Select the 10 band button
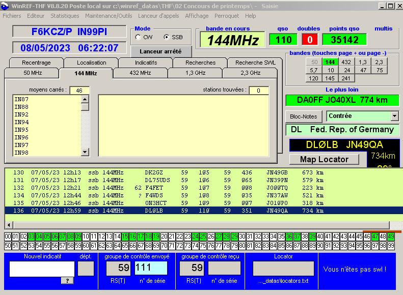 point(330,70)
